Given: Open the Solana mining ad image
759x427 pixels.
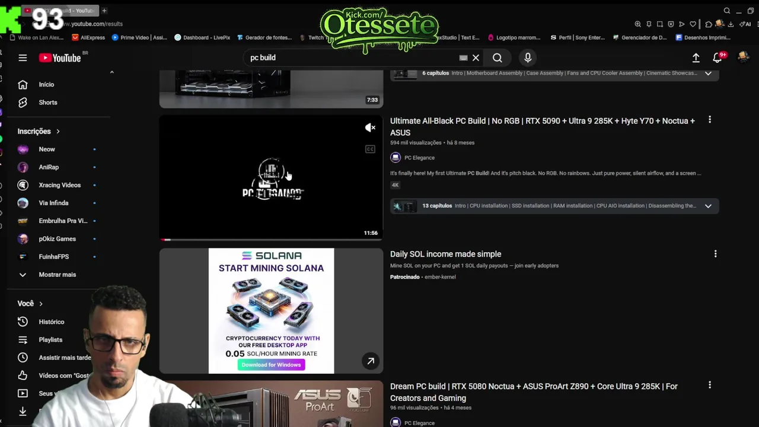Looking at the screenshot, I should click(271, 311).
